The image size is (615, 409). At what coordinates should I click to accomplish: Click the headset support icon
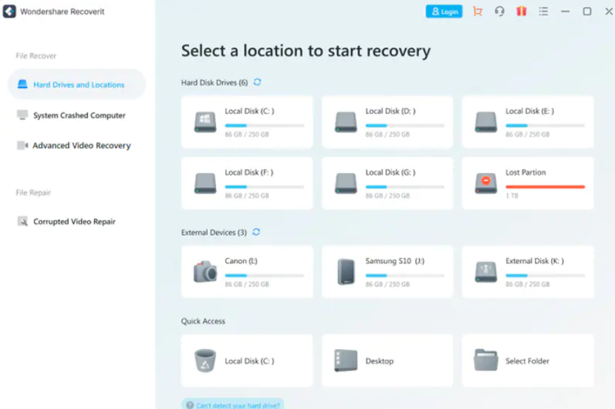point(499,11)
